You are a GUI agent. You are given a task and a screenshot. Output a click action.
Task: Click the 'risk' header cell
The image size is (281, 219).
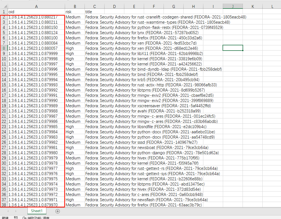click(75, 12)
